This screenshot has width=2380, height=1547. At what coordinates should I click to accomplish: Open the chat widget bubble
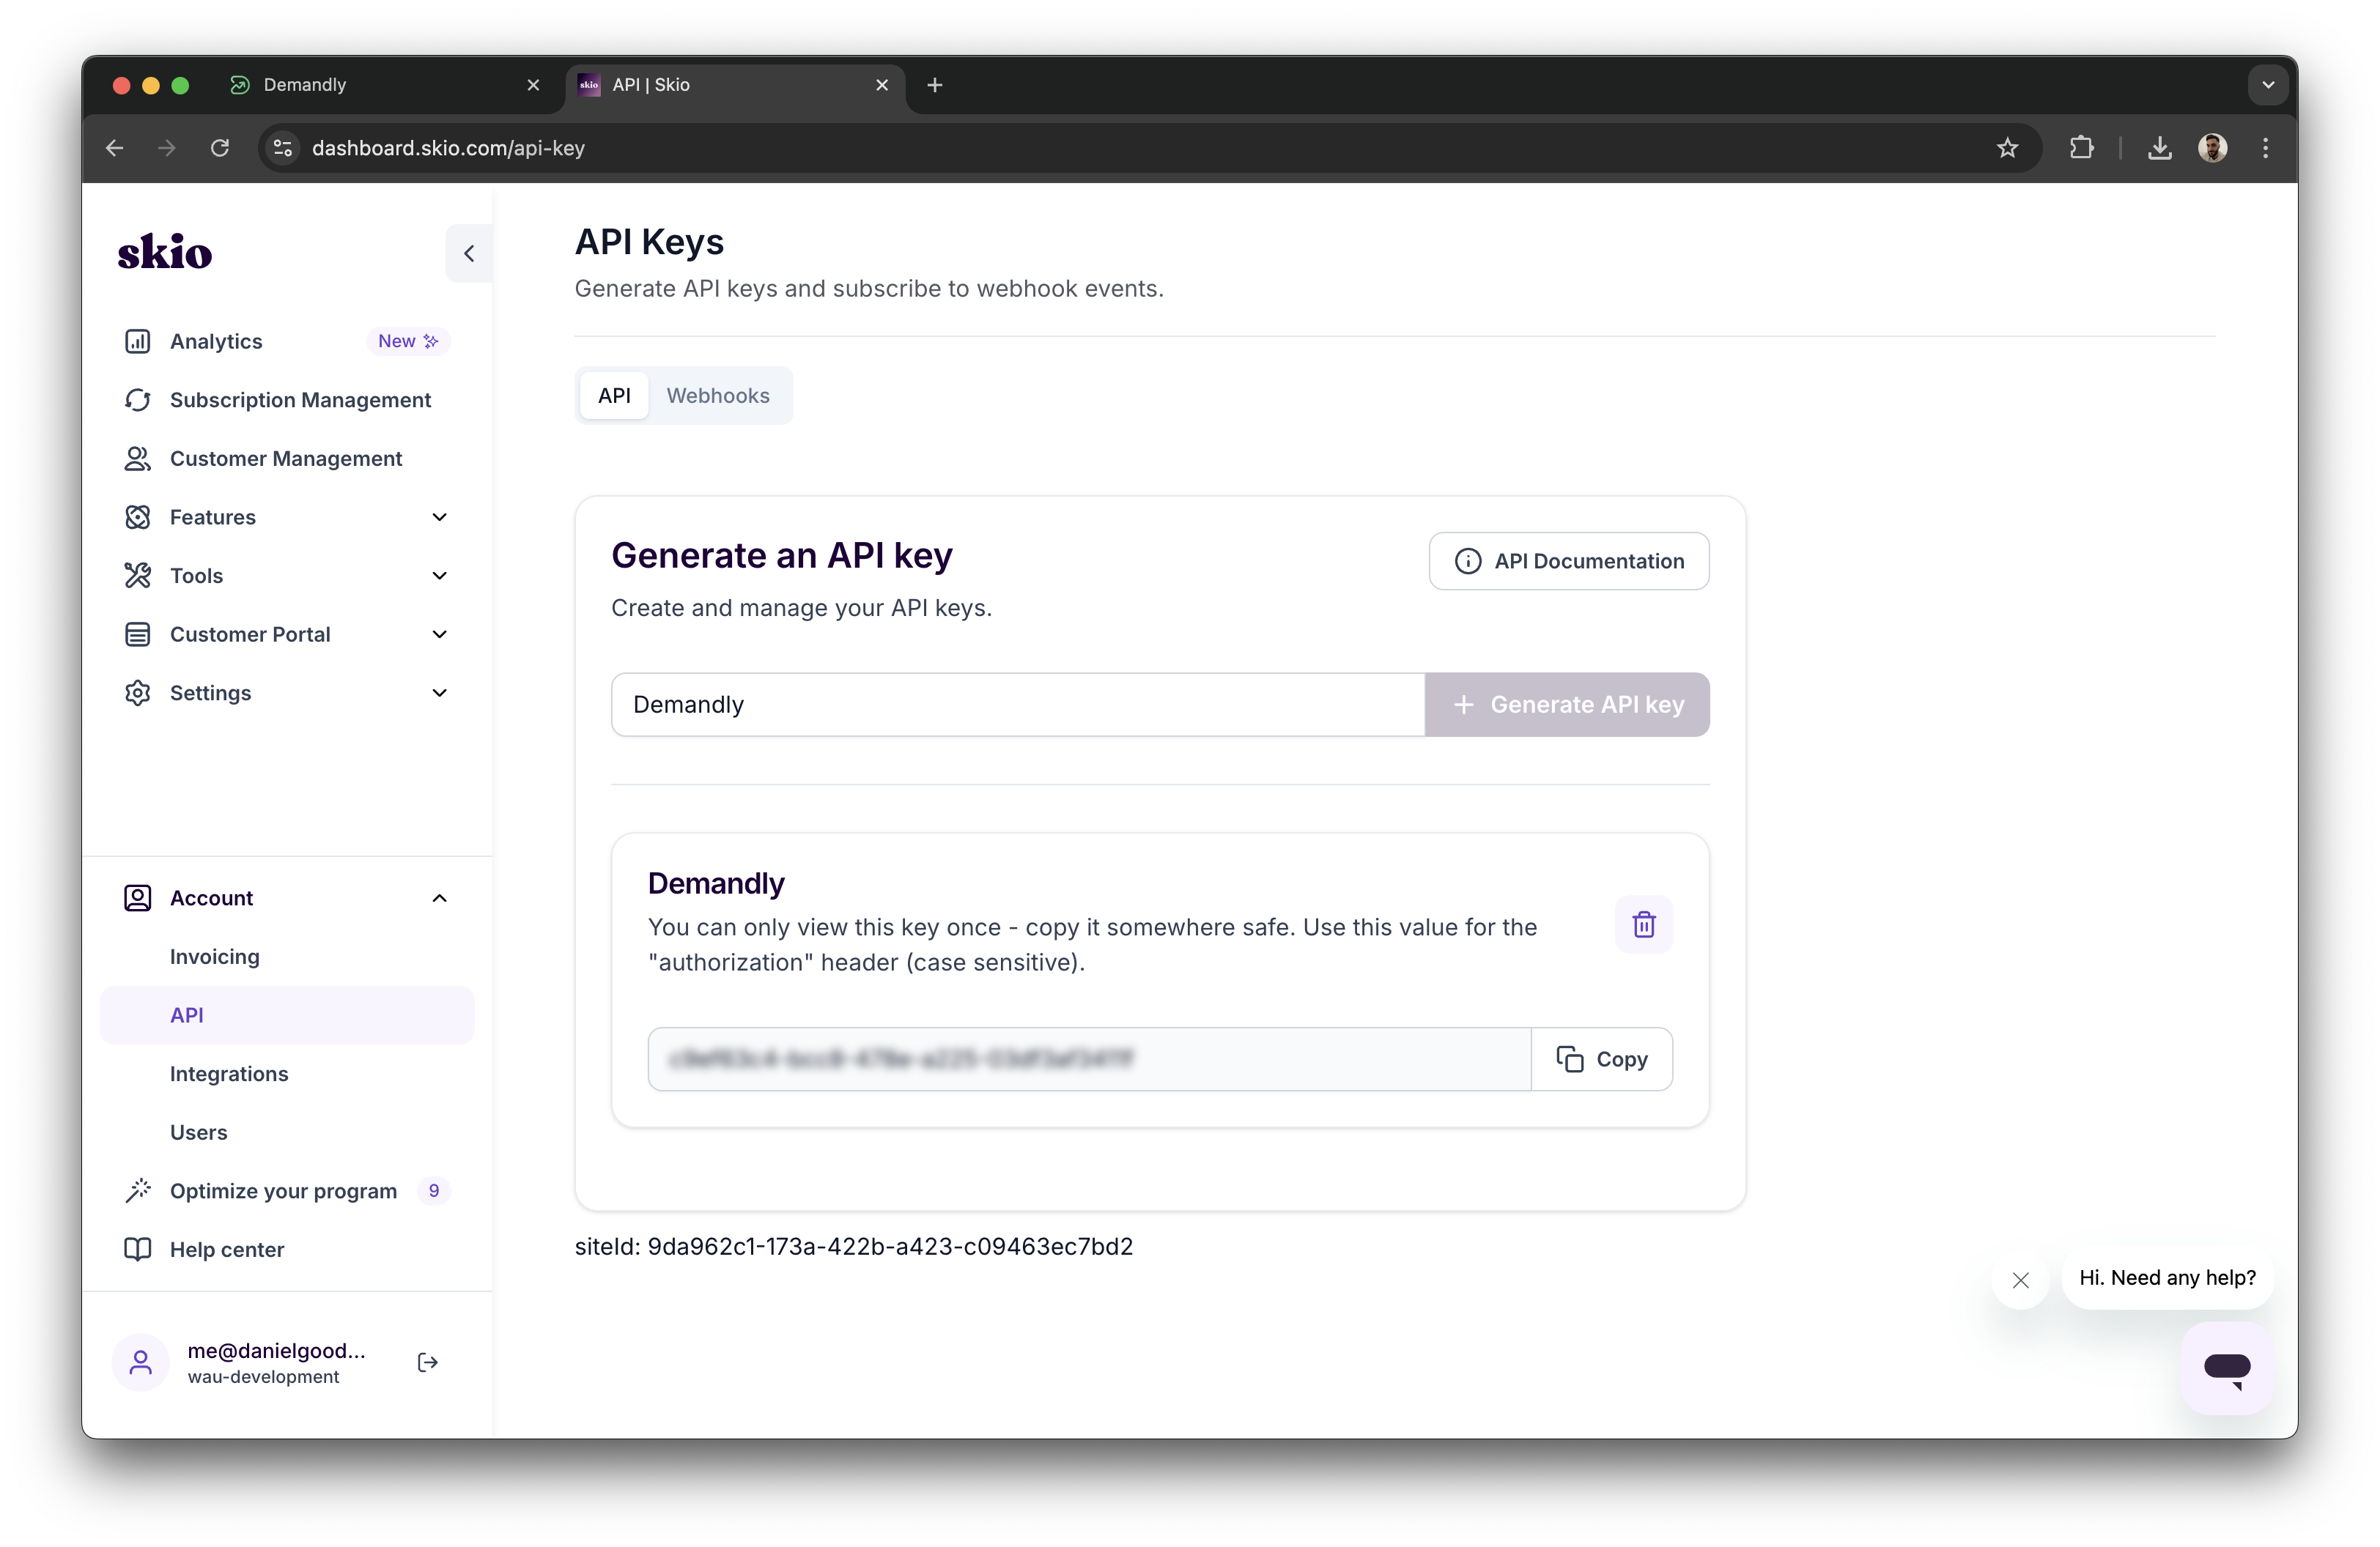click(2227, 1367)
